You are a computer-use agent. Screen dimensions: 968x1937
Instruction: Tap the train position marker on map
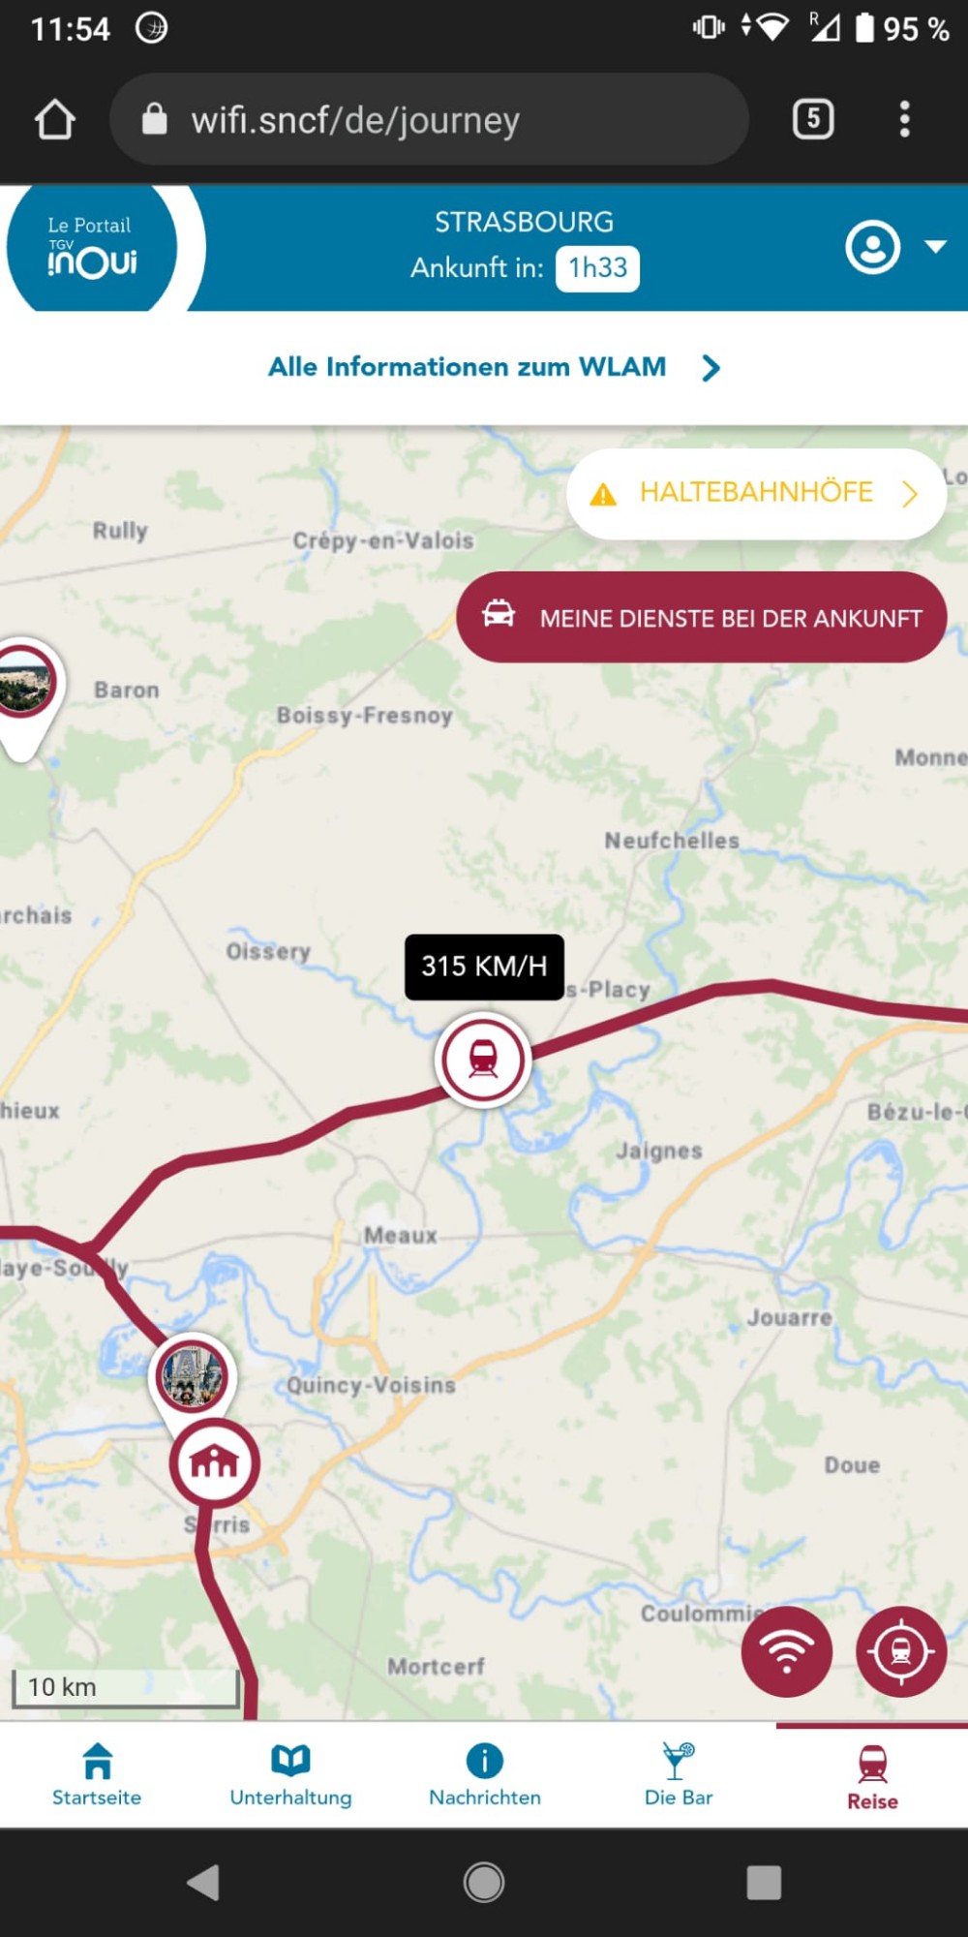pos(483,1060)
